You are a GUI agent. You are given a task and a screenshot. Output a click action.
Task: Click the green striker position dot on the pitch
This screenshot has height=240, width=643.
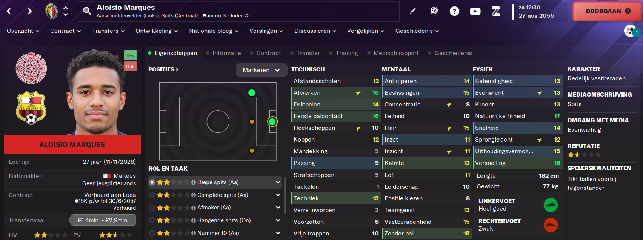click(272, 122)
